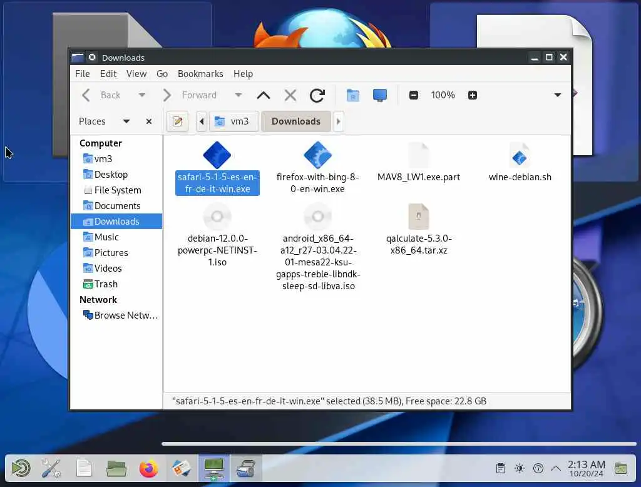Close the Places sidebar
The image size is (641, 487).
149,121
